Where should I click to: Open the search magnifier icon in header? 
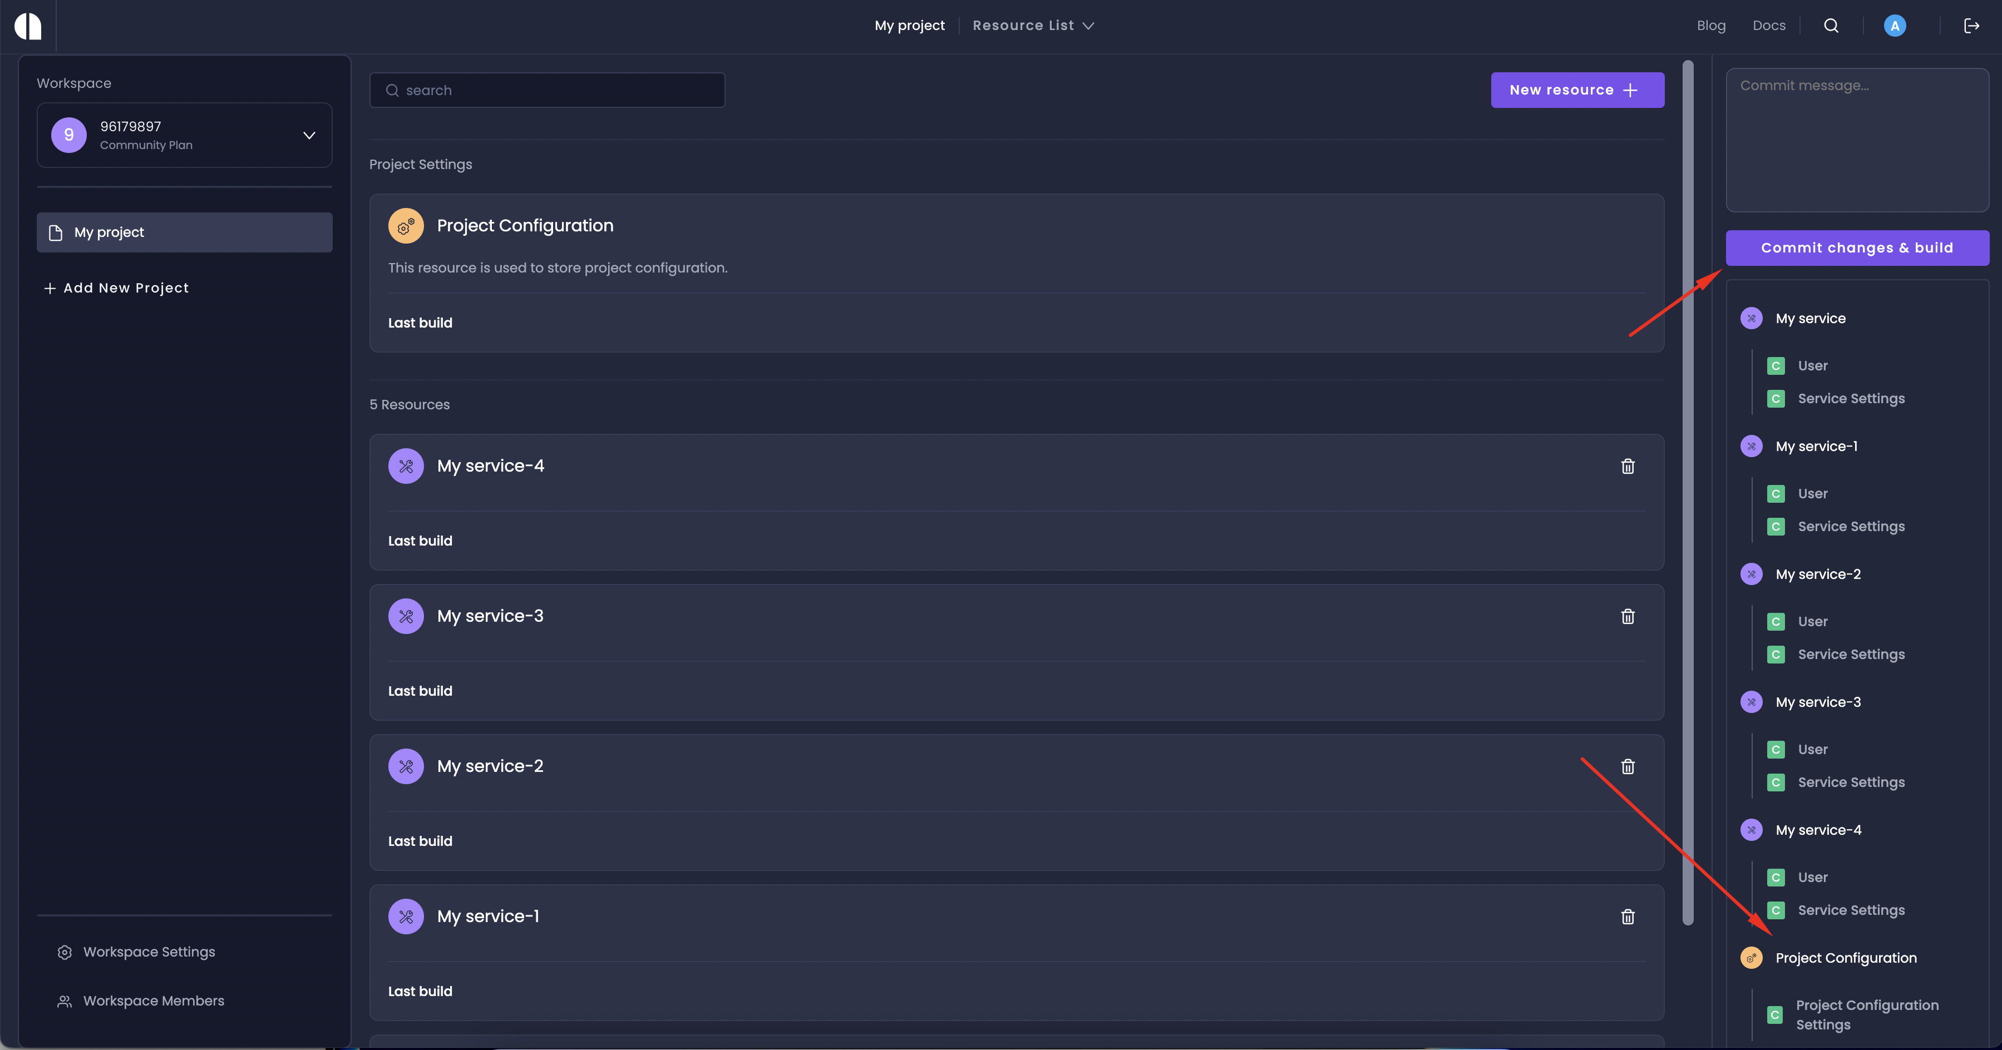pyautogui.click(x=1831, y=26)
